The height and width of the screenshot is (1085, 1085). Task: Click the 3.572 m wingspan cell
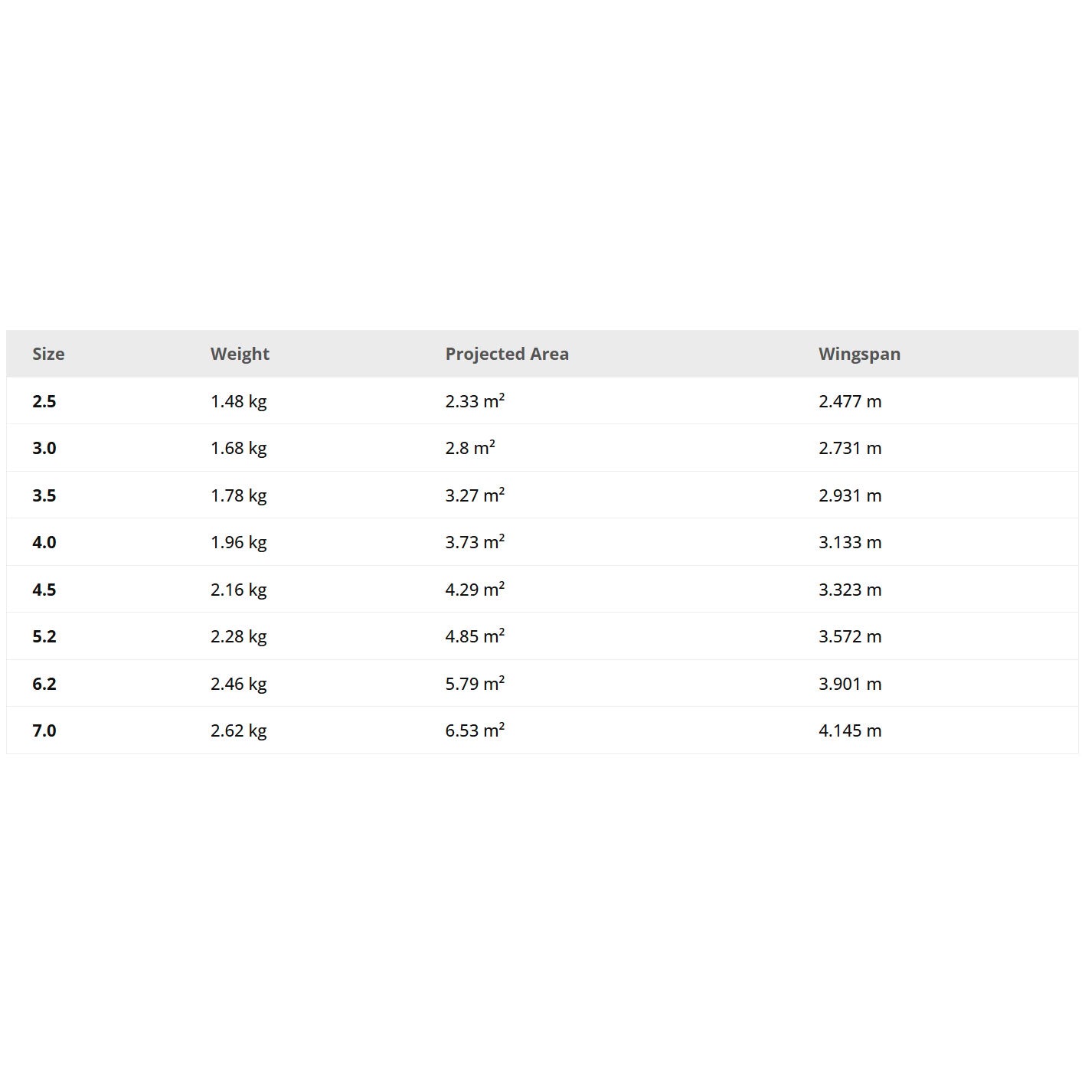850,636
